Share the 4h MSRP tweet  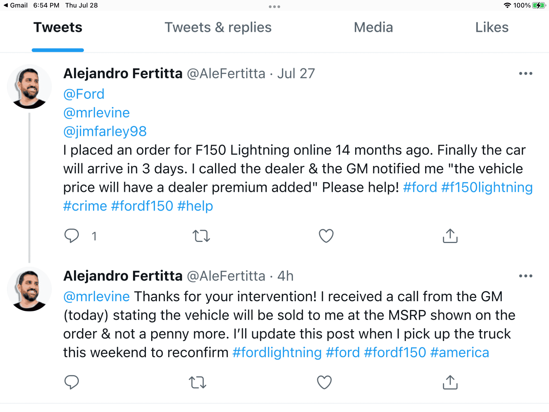[x=450, y=382]
